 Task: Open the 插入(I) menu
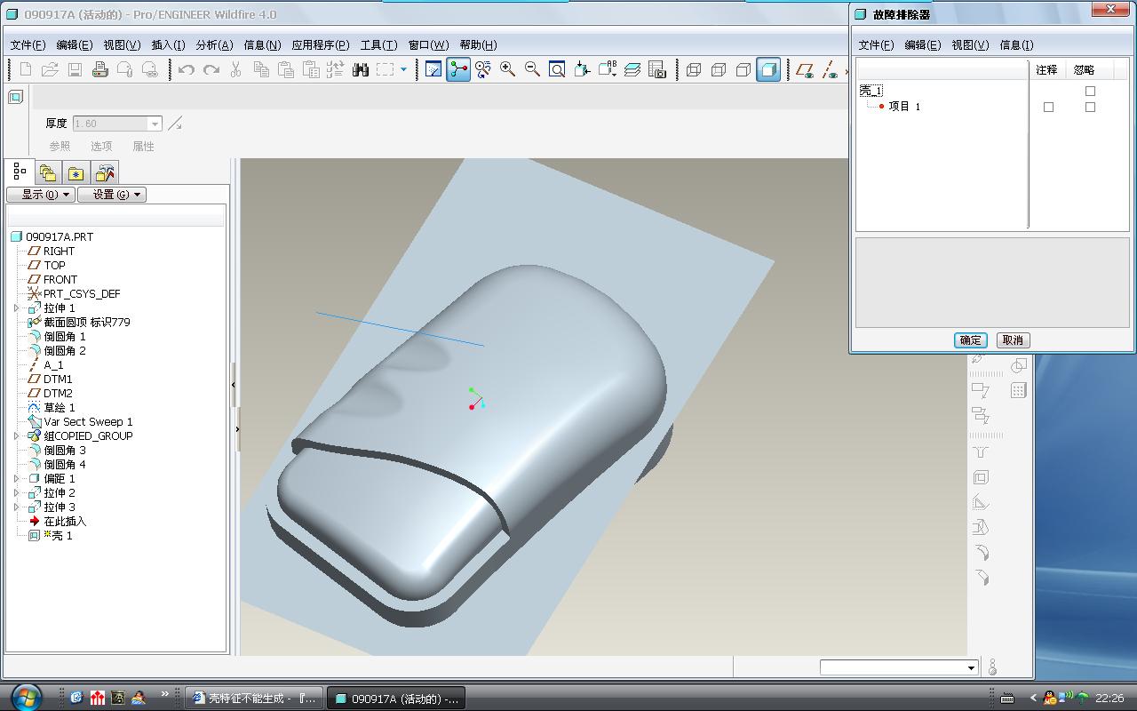pyautogui.click(x=169, y=44)
